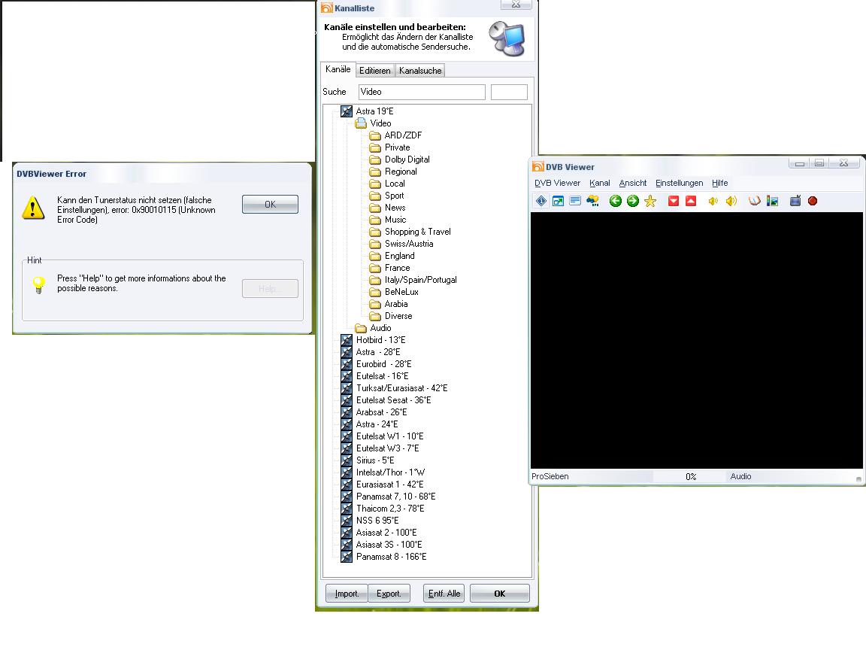Click the satellite icon beside Sirius - 5°E
Image resolution: width=866 pixels, height=650 pixels.
coord(347,460)
